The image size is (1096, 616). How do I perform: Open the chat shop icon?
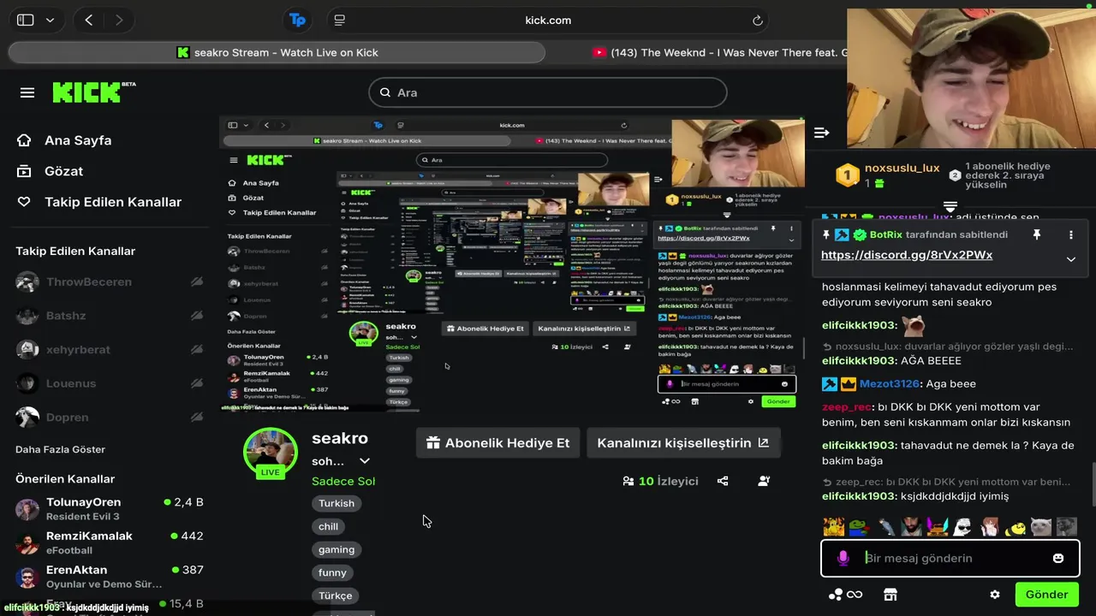[x=890, y=595]
